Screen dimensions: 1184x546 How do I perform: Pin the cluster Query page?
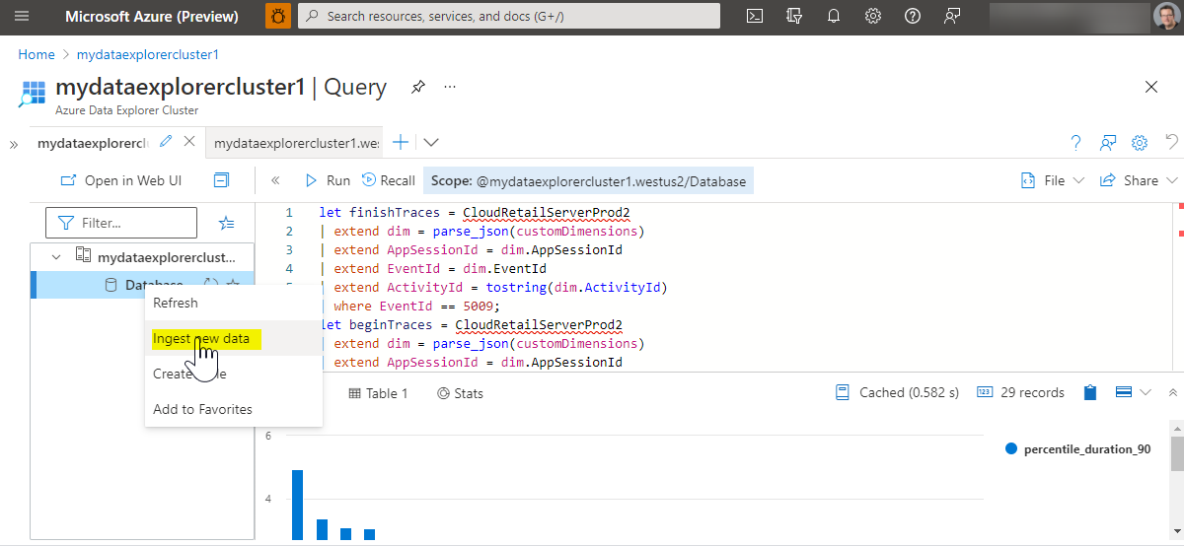(x=418, y=87)
